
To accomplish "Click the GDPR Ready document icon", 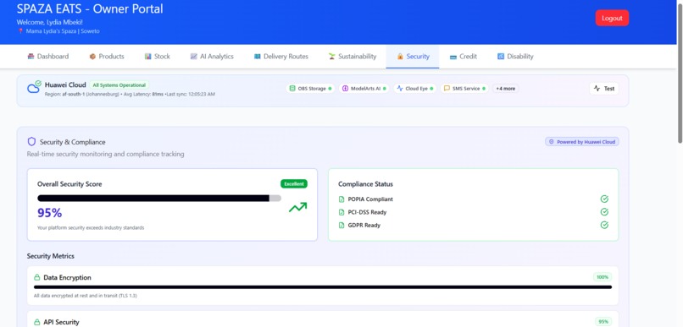I will (x=341, y=226).
